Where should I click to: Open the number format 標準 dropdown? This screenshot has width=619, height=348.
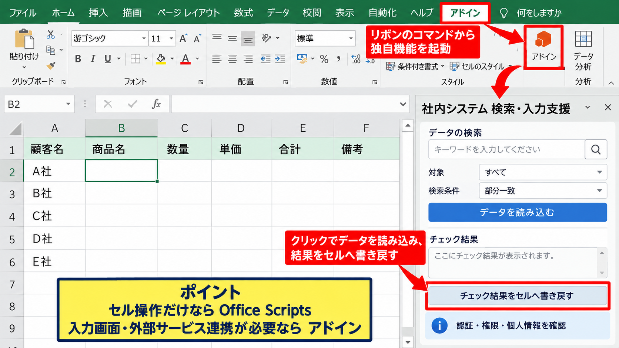point(351,38)
